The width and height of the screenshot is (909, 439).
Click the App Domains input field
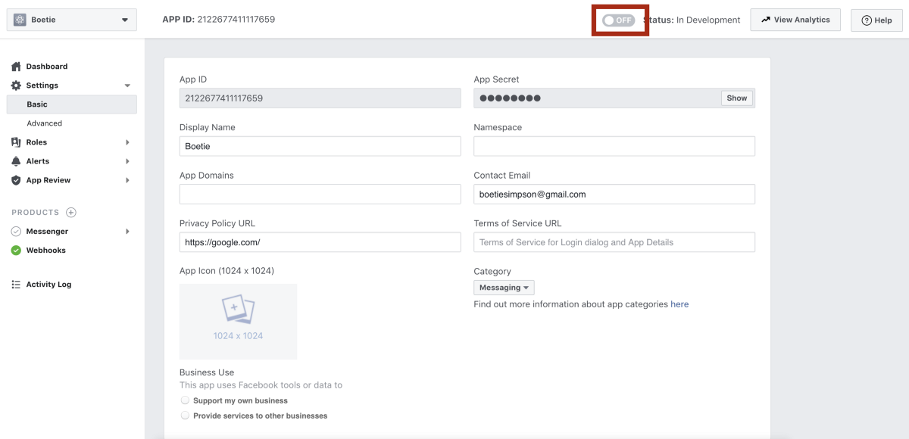click(320, 195)
